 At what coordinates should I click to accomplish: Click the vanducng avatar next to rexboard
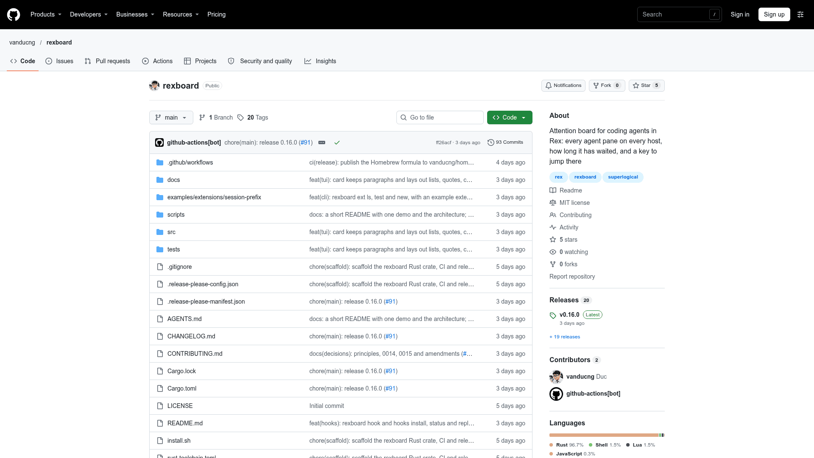point(154,86)
